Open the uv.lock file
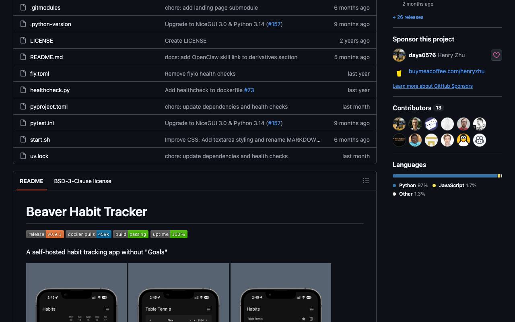The height and width of the screenshot is (322, 515). 39,156
